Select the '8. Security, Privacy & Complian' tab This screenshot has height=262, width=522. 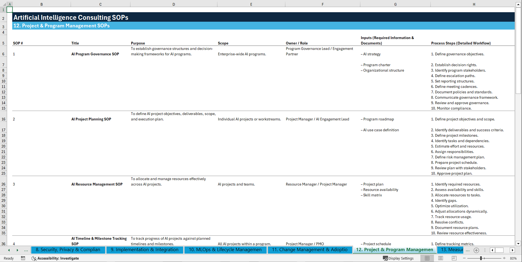pos(68,250)
